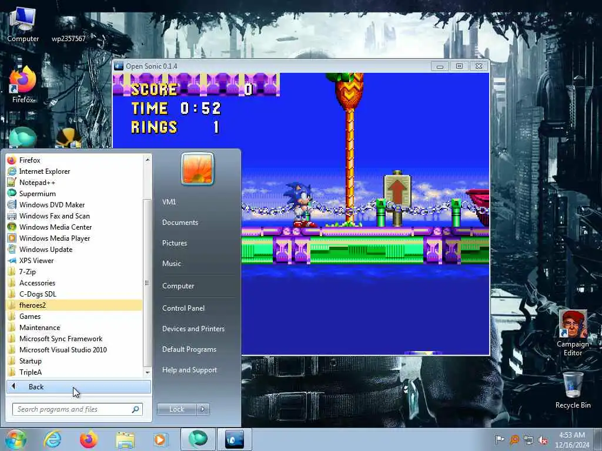Click the magnifier icon in search box
Screen dimensions: 602x451
coord(135,409)
